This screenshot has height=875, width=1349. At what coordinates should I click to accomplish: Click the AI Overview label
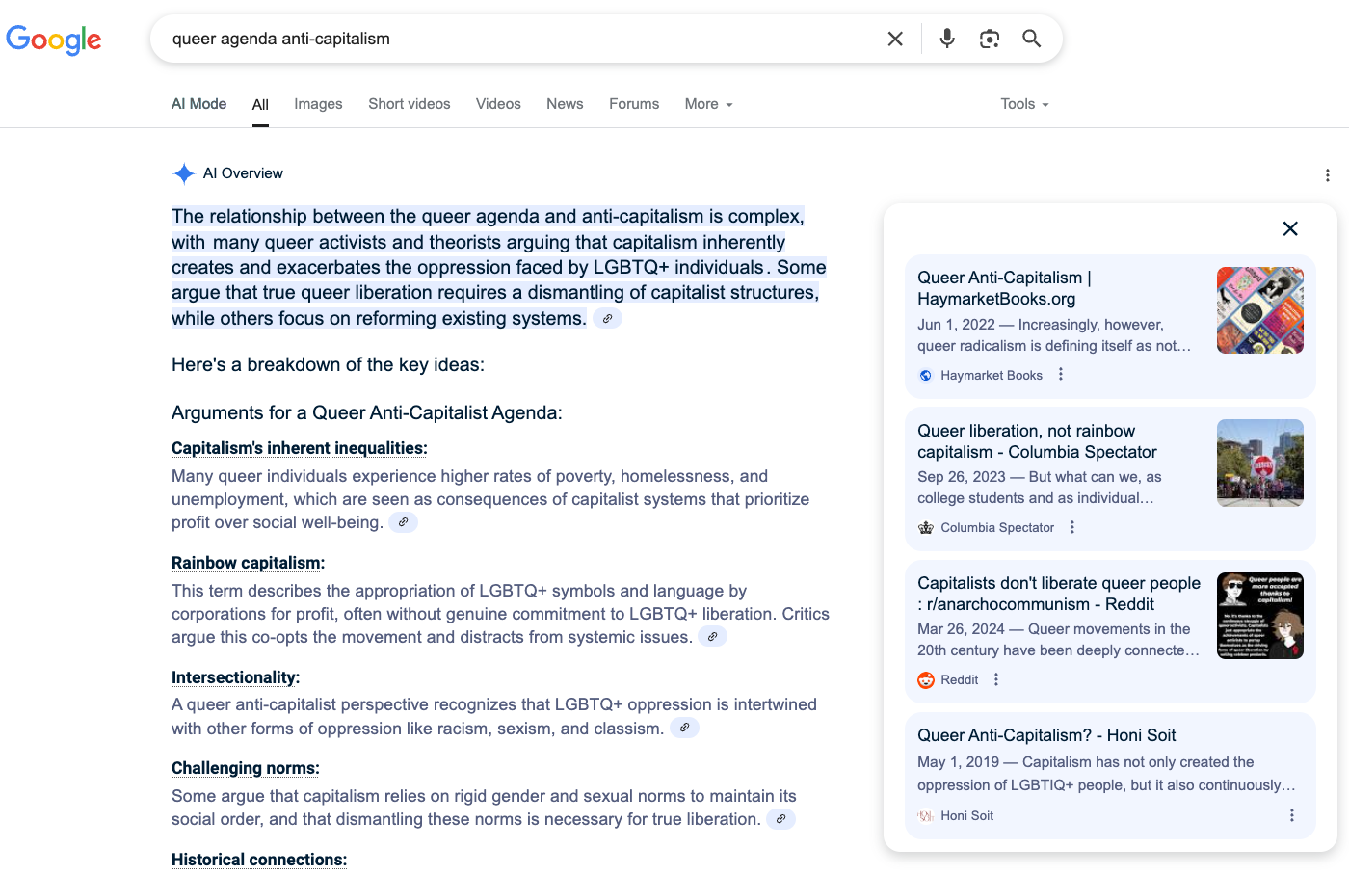243,173
